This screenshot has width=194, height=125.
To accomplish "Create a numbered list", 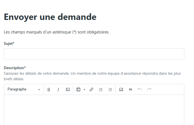I will point(110,90).
